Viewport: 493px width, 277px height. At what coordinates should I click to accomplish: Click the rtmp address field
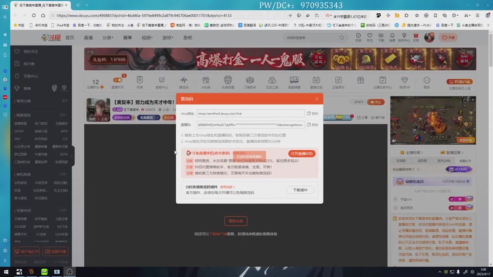pos(251,113)
